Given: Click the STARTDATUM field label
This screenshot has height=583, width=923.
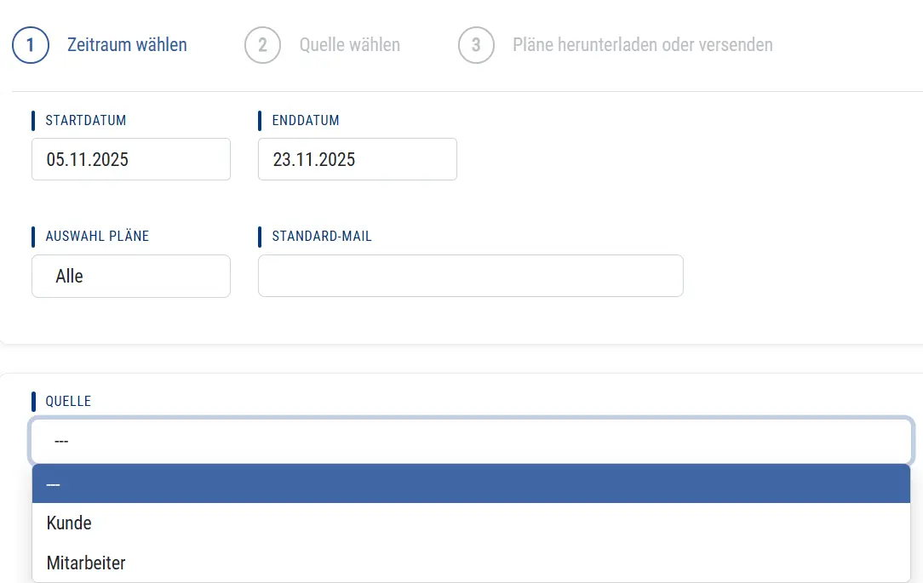Looking at the screenshot, I should (x=85, y=121).
